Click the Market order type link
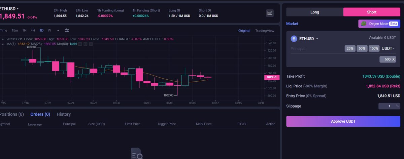This screenshot has height=159, width=404. [292, 24]
